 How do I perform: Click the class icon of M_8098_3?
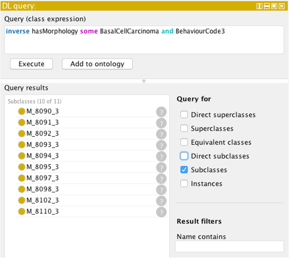[x=22, y=189]
